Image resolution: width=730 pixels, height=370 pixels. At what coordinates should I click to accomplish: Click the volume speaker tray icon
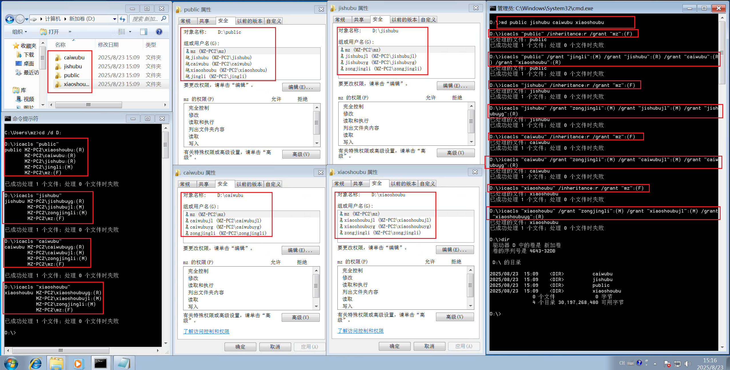(x=687, y=363)
